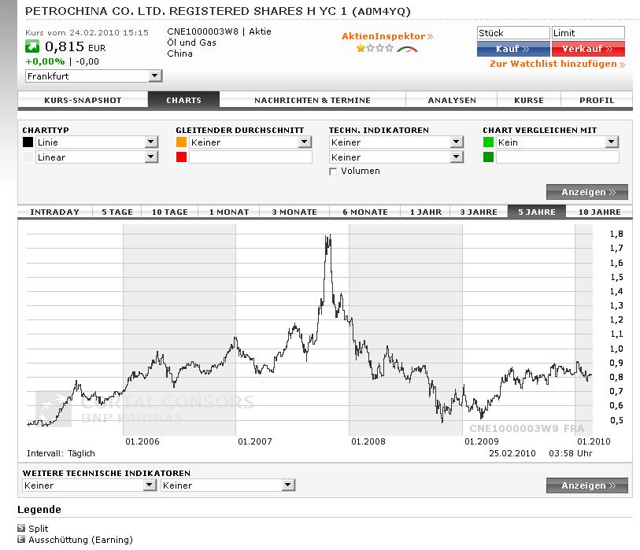Click second chart comparison input field

[x=557, y=157]
